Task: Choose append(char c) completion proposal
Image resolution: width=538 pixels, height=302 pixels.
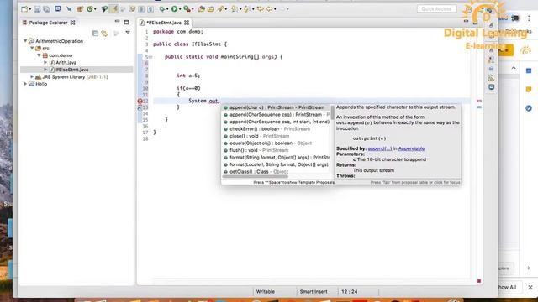Action: [277, 107]
